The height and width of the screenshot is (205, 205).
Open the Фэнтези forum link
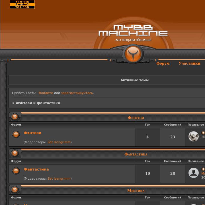(x=32, y=133)
